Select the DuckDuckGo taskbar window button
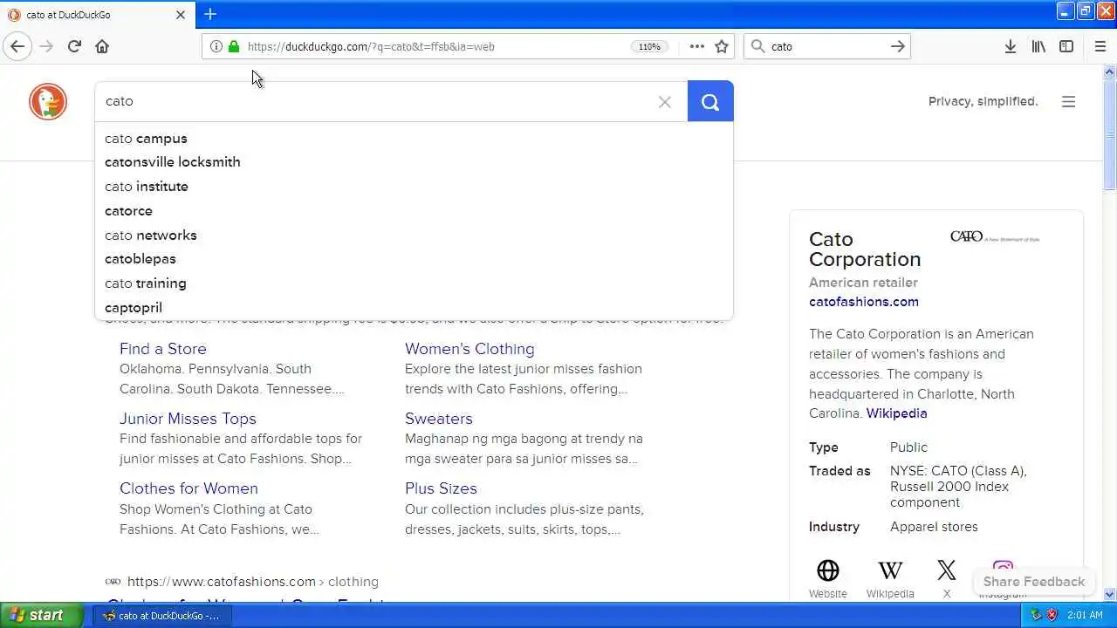The height and width of the screenshot is (628, 1117). (x=161, y=615)
